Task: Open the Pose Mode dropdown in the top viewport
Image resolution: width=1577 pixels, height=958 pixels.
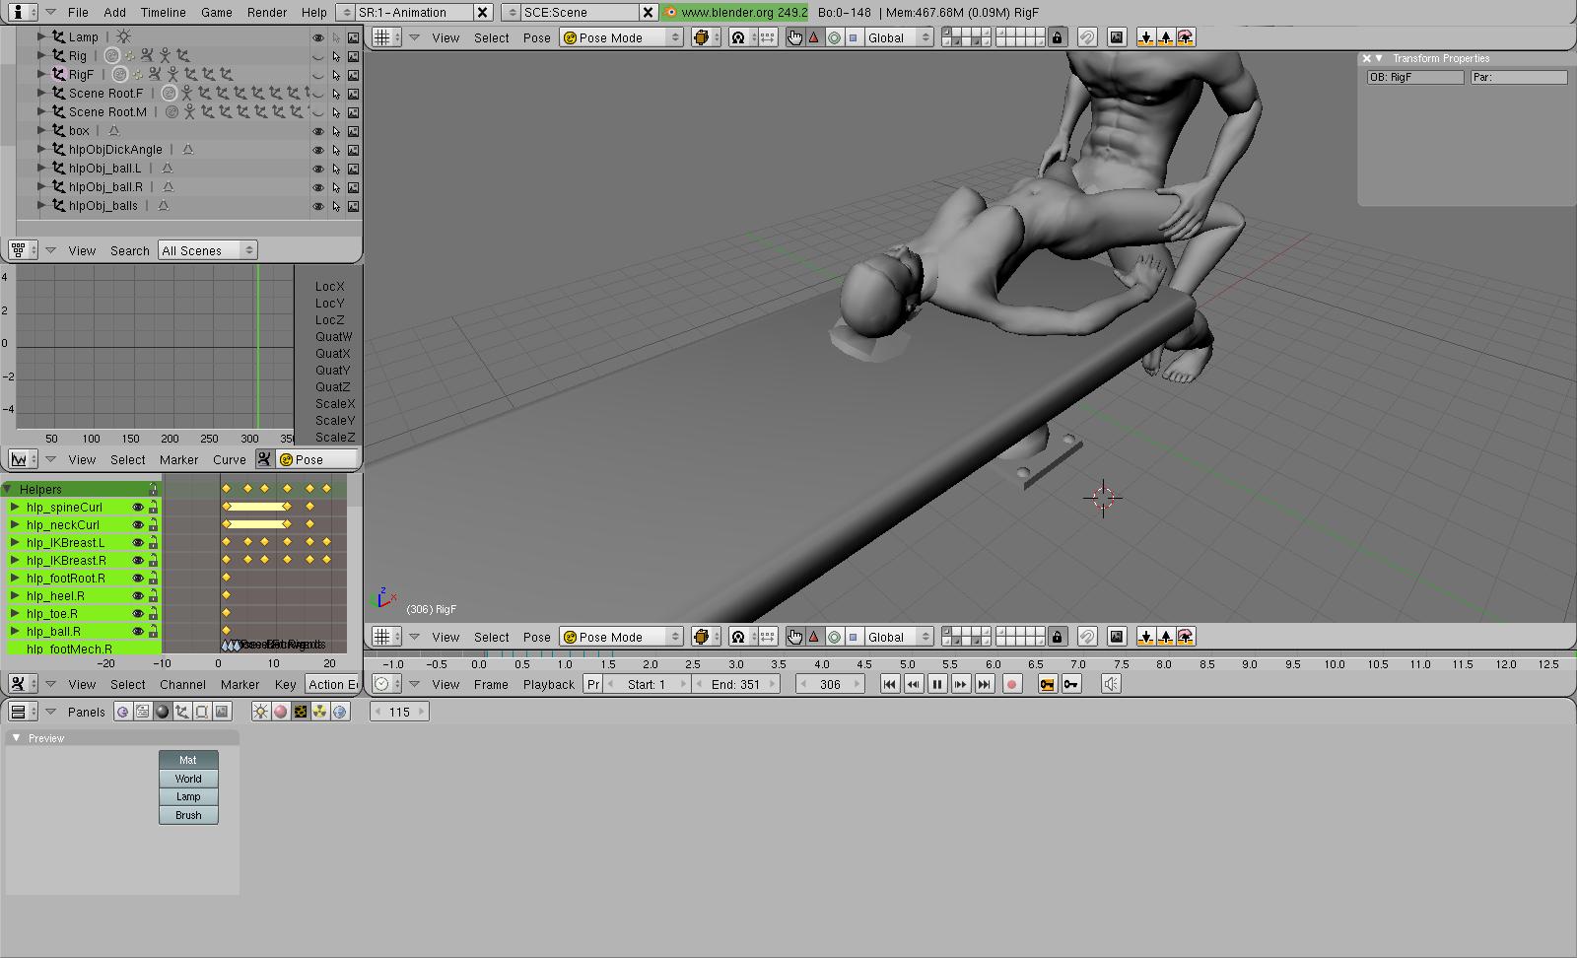Action: [x=621, y=37]
